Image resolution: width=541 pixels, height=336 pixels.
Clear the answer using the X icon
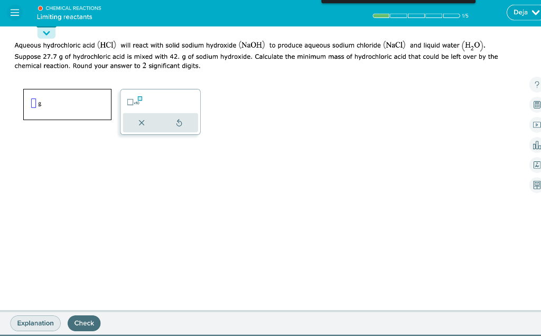click(x=142, y=122)
